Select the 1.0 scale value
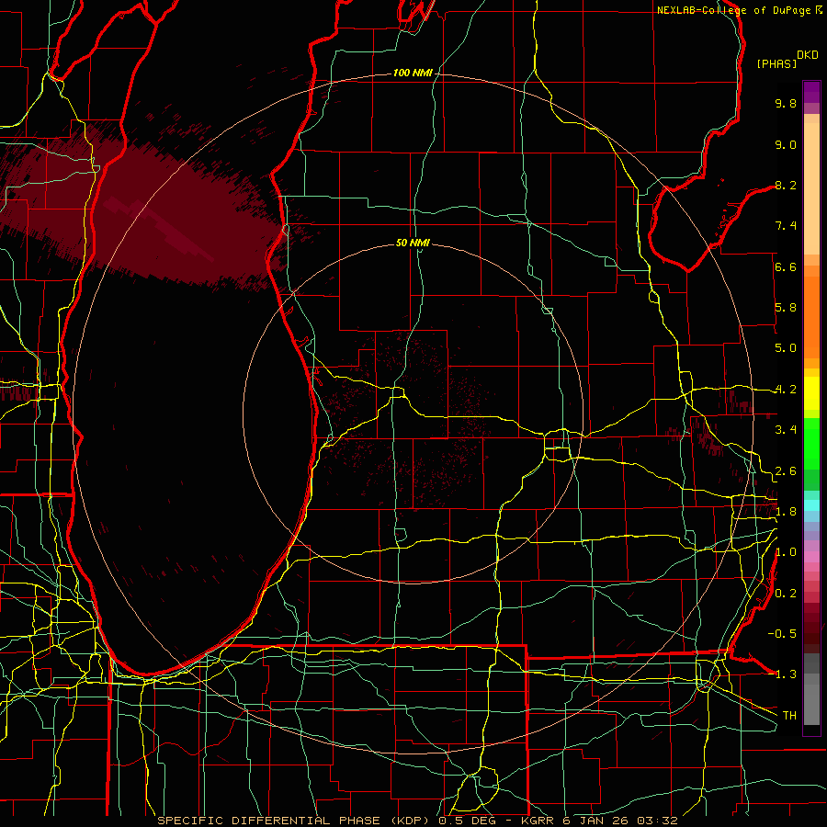Viewport: 827px width, 827px height. [x=786, y=552]
